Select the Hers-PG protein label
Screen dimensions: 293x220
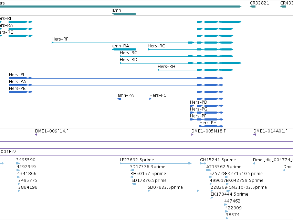(x=199, y=109)
